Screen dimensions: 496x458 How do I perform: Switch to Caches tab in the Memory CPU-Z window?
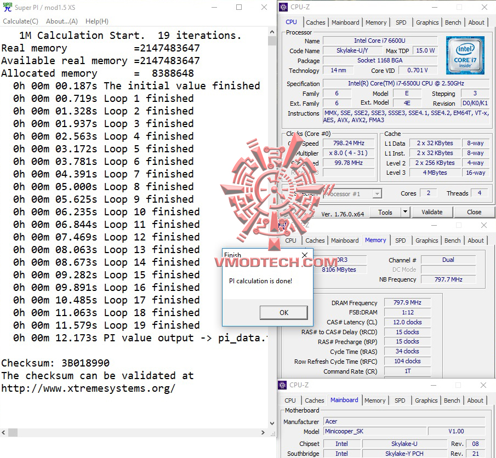[315, 241]
